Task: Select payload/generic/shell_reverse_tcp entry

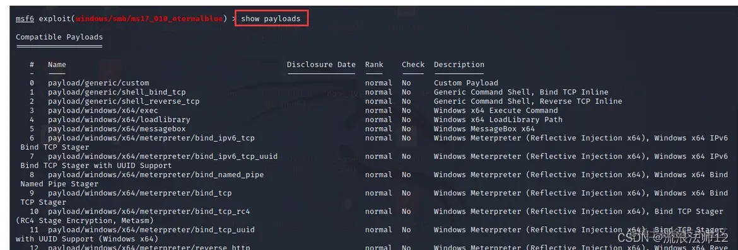Action: [124, 101]
